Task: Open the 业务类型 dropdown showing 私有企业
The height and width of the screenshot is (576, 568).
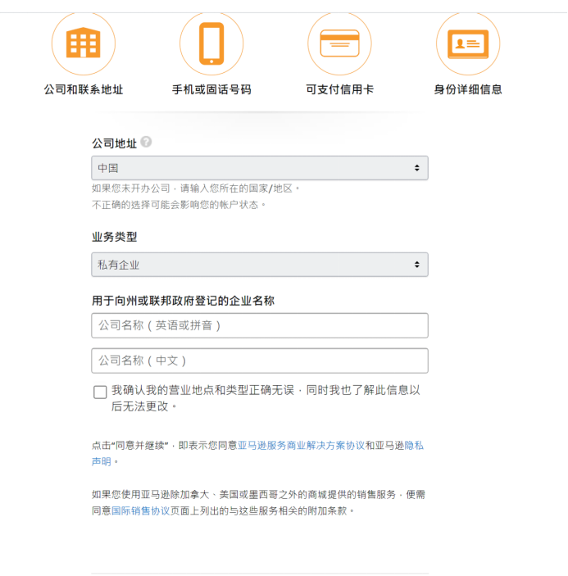Action: 259,265
